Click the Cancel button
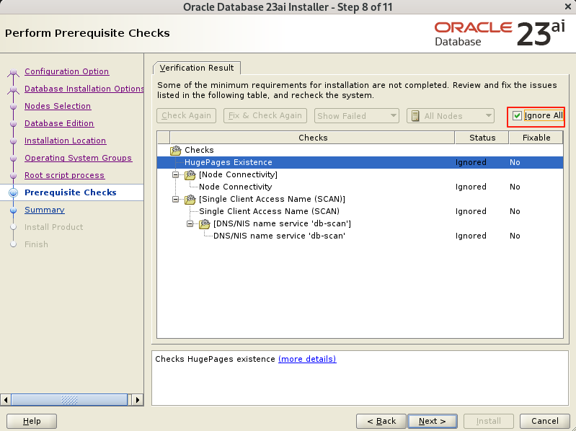This screenshot has width=576, height=431. coord(545,421)
